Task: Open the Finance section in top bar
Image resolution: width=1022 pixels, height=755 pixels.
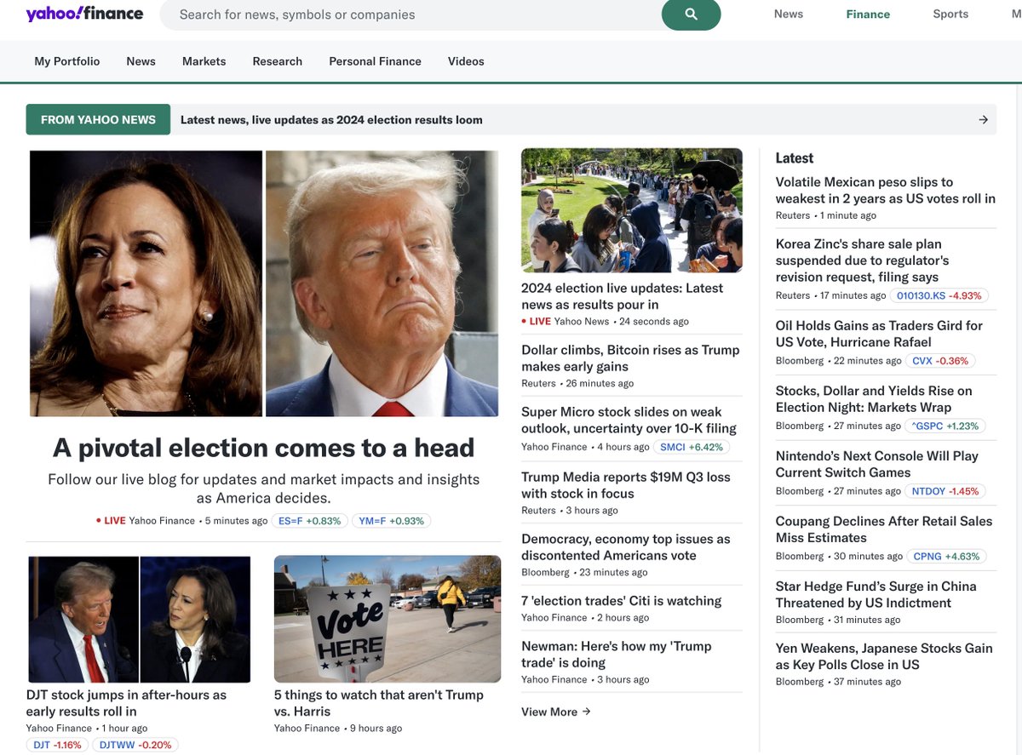Action: (x=868, y=14)
